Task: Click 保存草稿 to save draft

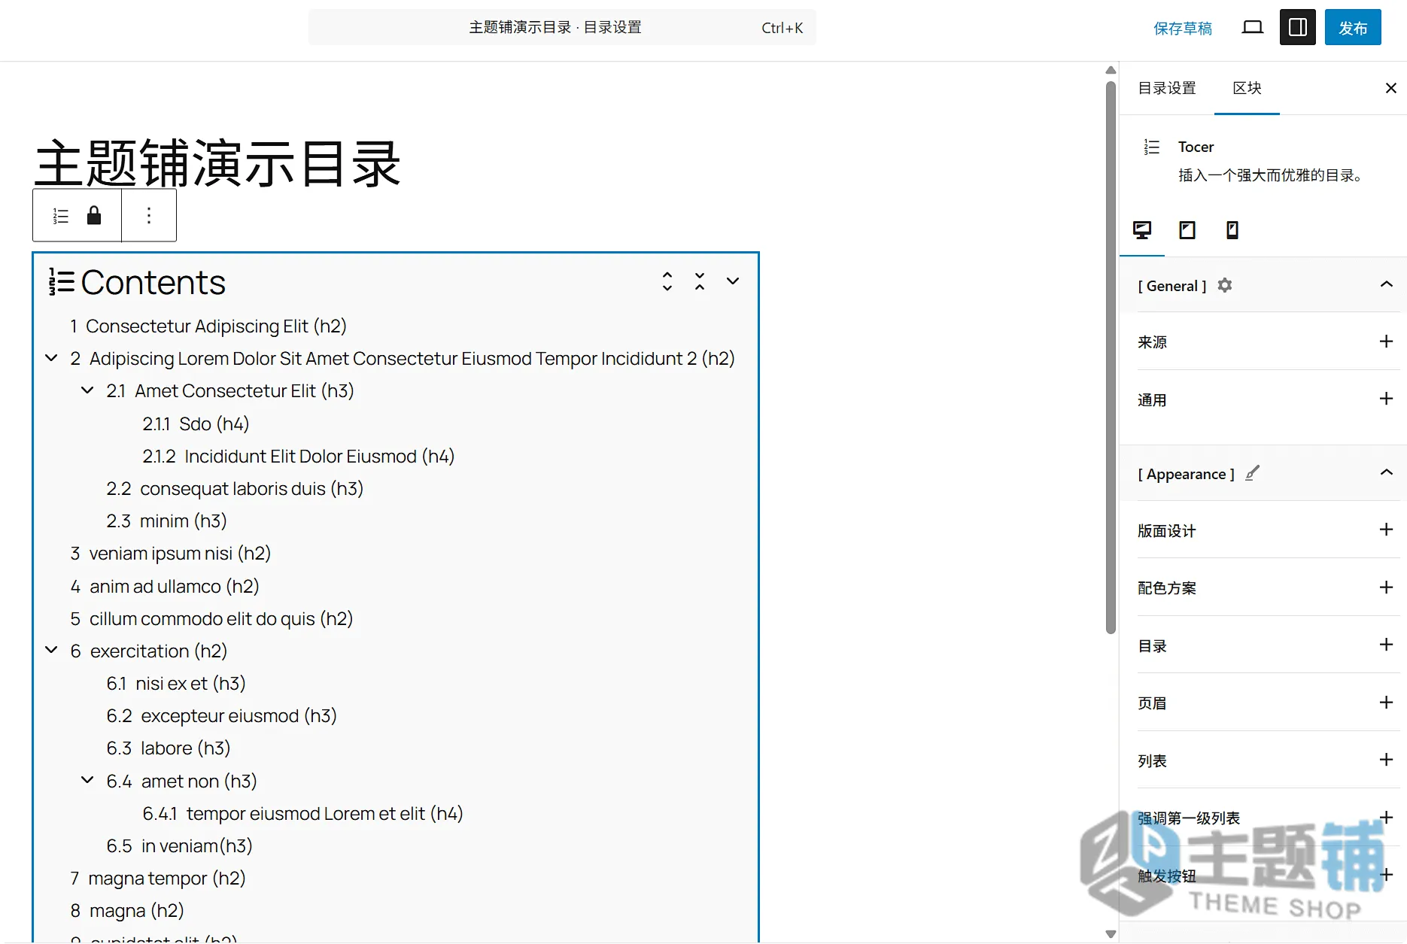Action: 1183,28
